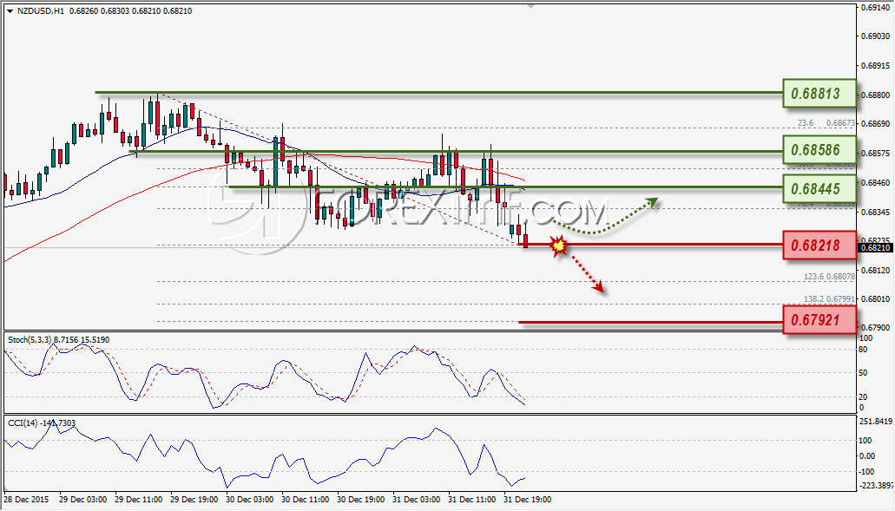The image size is (895, 511).
Task: Click the 80 level on the Stochastic scale
Action: (x=863, y=350)
